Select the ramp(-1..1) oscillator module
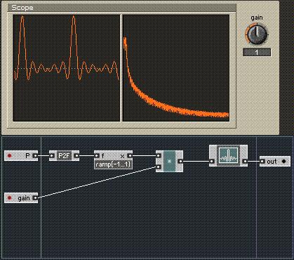 click(113, 160)
